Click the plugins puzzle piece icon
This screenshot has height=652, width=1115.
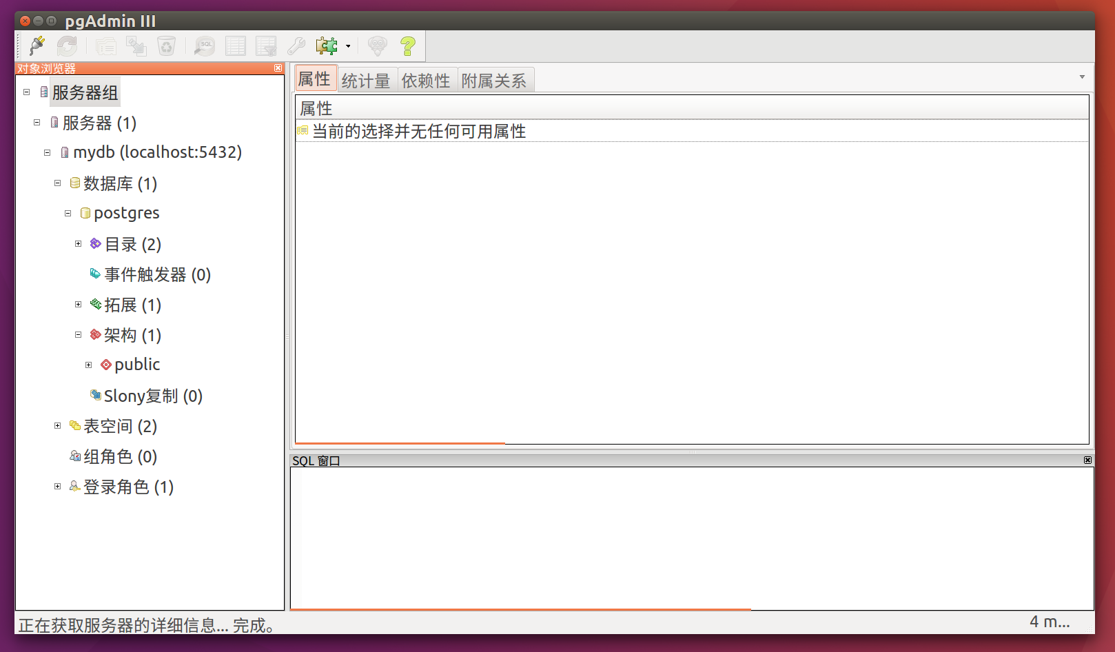tap(327, 46)
